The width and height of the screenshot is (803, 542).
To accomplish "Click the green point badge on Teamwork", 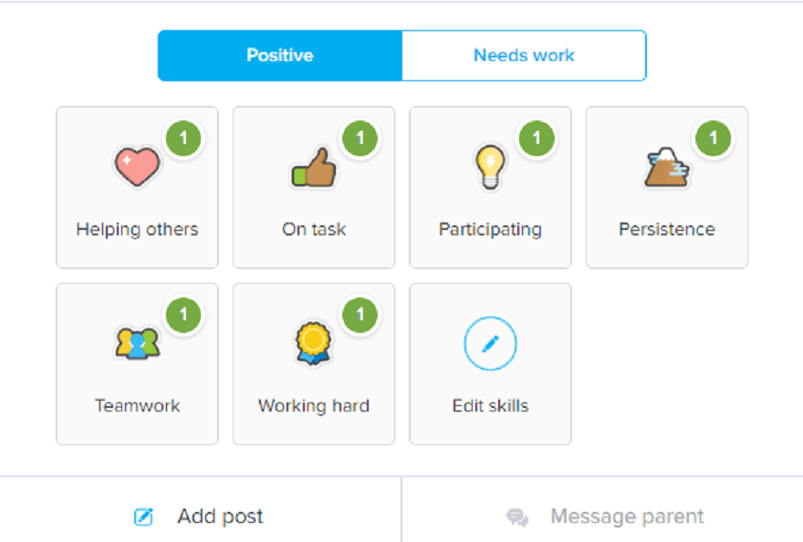I will tap(183, 315).
